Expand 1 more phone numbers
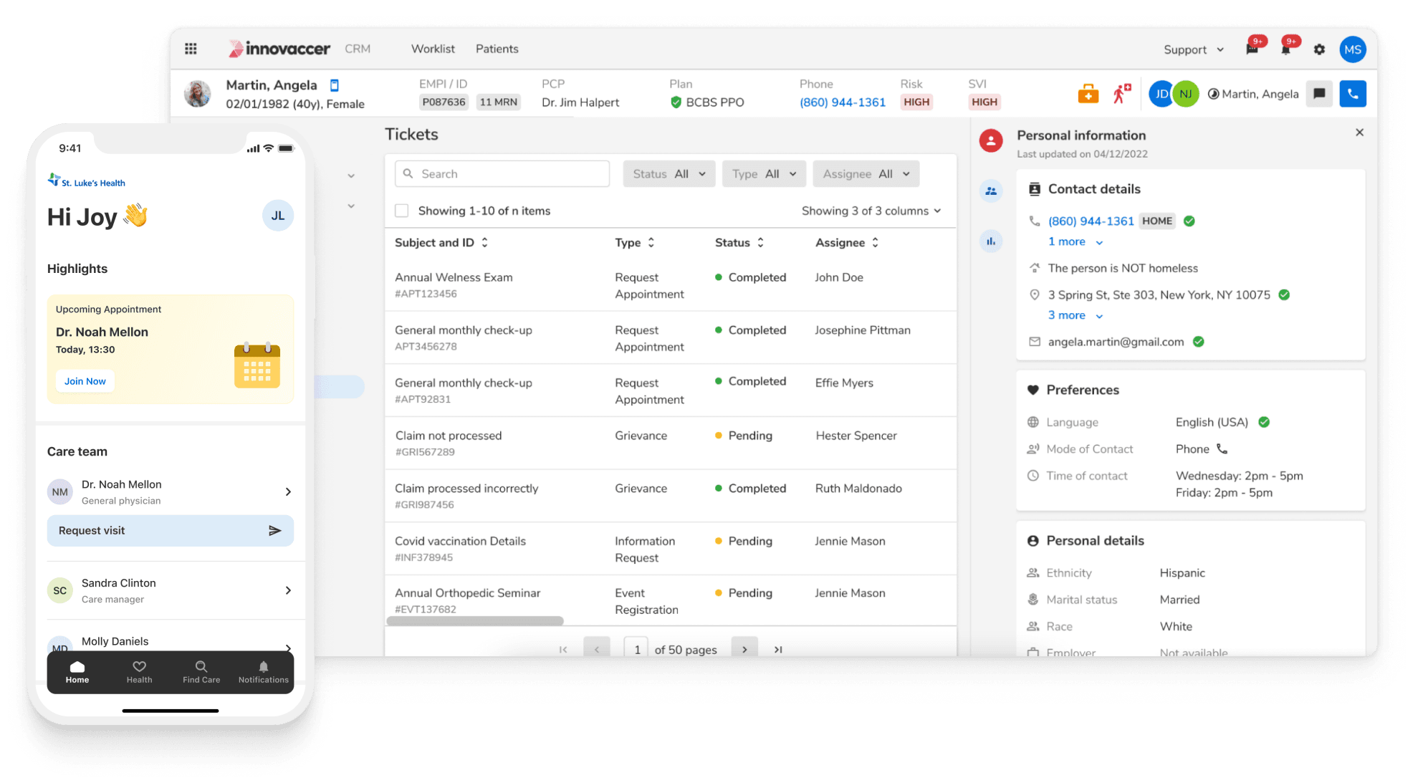1423x783 pixels. click(1075, 242)
